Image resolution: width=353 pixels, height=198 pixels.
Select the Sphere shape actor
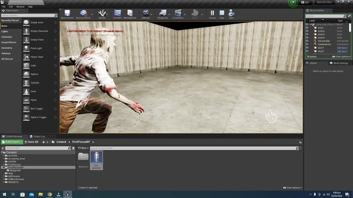click(x=40, y=74)
